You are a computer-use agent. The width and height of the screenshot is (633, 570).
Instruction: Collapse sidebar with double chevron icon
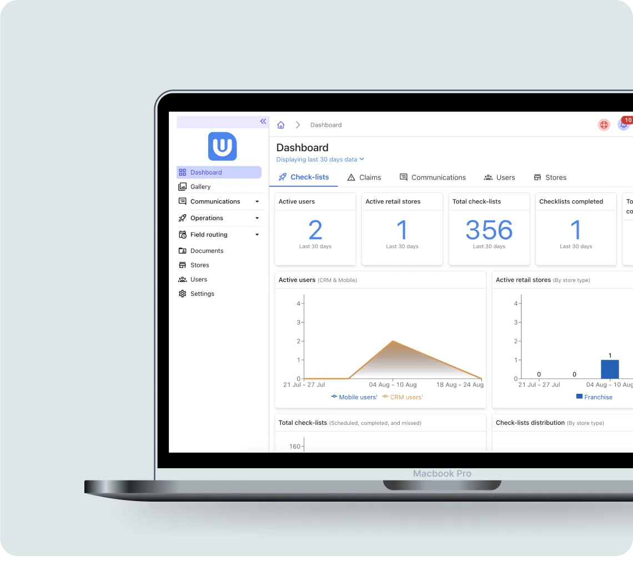click(x=263, y=121)
